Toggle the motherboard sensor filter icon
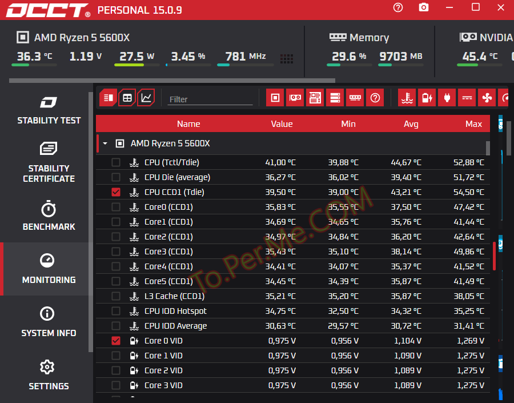This screenshot has height=403, width=514. 315,98
